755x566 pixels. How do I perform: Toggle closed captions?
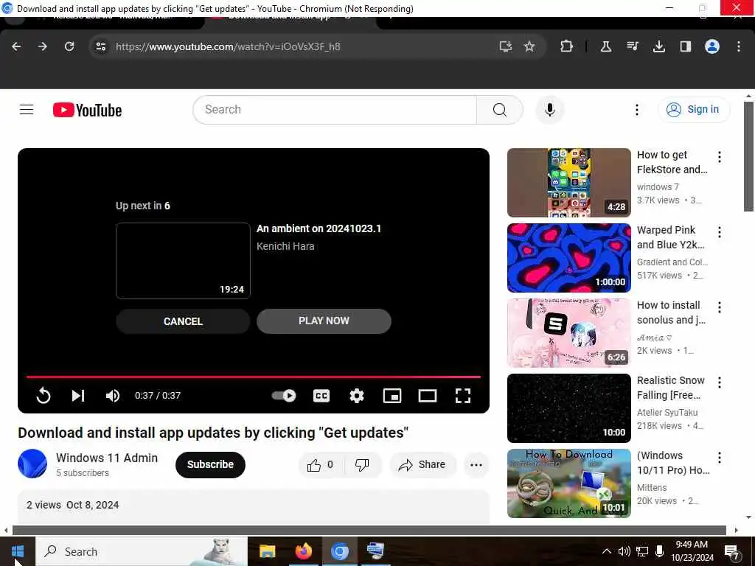(x=321, y=396)
